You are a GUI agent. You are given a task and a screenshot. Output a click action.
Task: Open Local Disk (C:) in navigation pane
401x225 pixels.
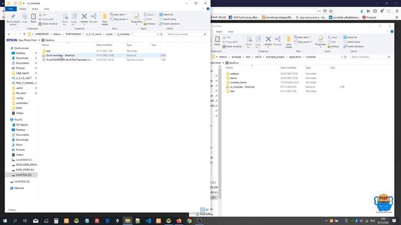click(x=24, y=160)
